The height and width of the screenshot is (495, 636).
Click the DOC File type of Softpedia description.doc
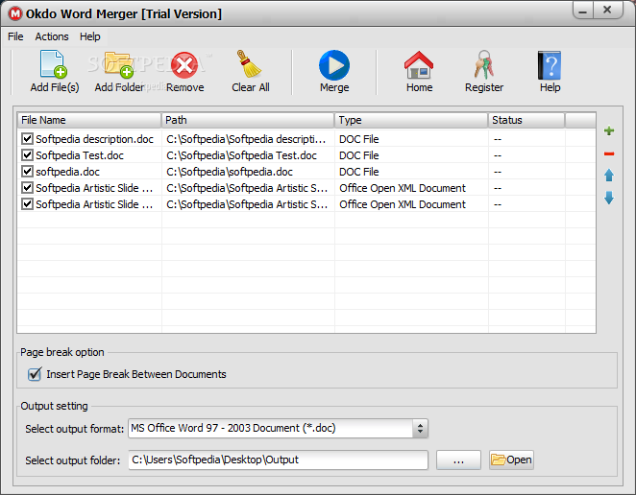pos(359,139)
